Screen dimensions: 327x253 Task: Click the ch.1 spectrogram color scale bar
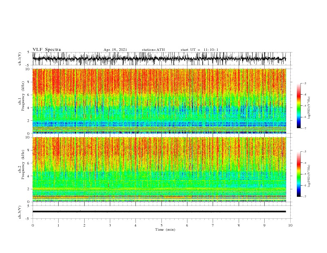click(x=299, y=106)
